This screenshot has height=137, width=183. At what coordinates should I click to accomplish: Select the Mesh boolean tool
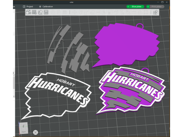pyautogui.click(x=104, y=12)
